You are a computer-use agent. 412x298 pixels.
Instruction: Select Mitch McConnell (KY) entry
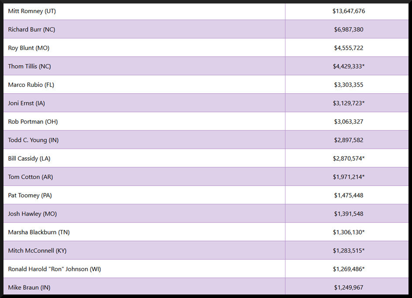pyautogui.click(x=37, y=251)
